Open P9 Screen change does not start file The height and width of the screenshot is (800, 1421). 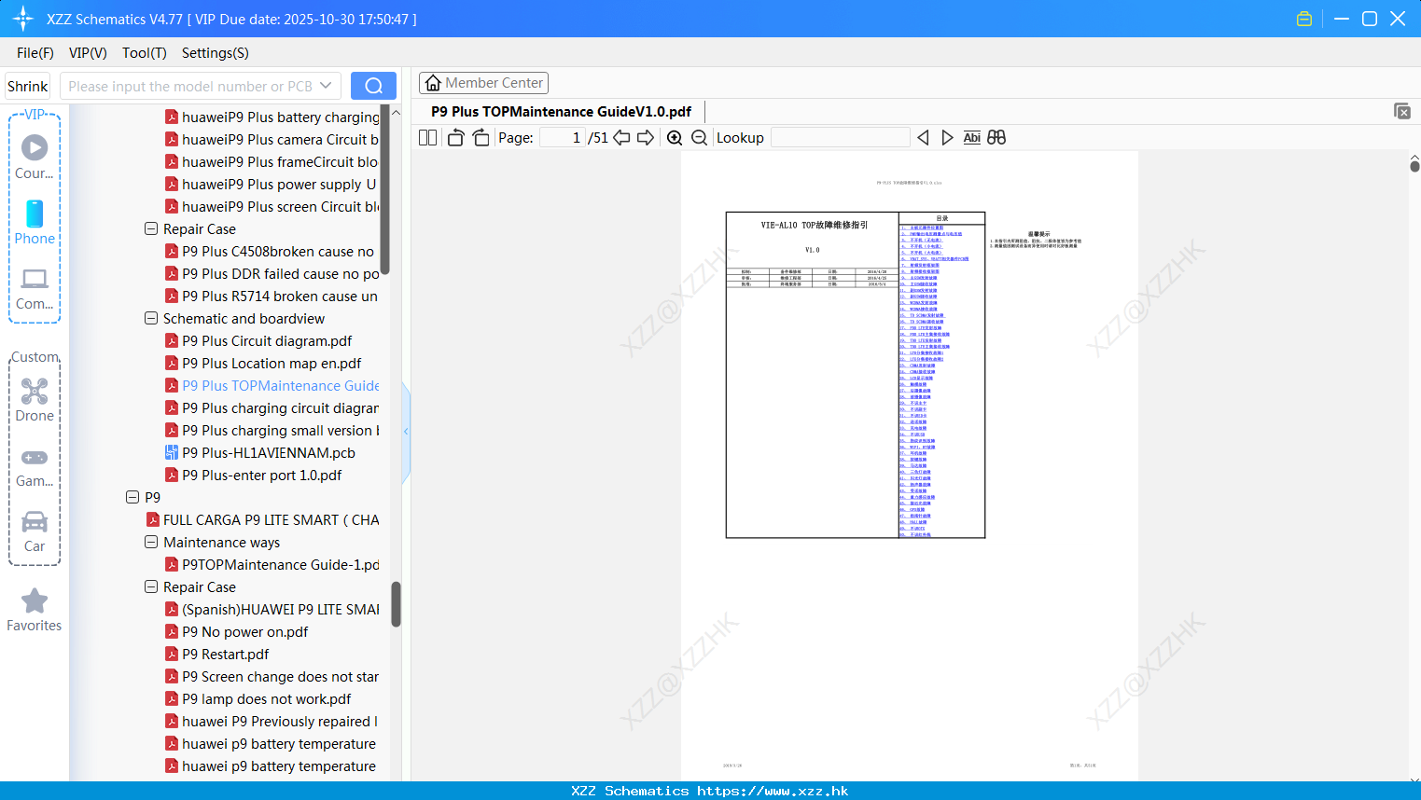point(272,676)
